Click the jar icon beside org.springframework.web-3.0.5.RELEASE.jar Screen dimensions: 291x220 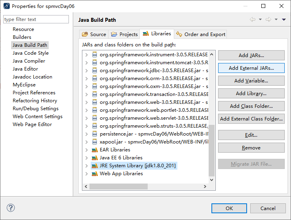pos(95,102)
